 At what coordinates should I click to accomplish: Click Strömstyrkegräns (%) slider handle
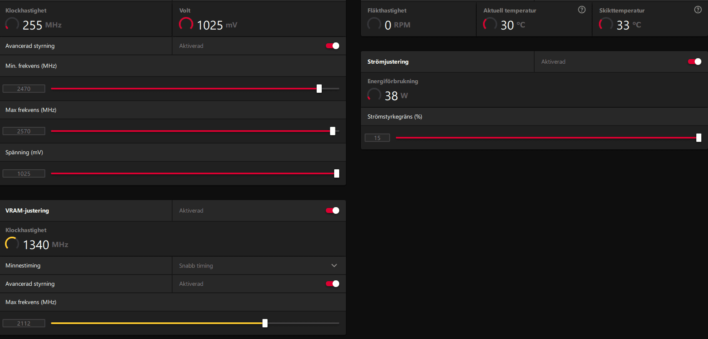point(699,138)
